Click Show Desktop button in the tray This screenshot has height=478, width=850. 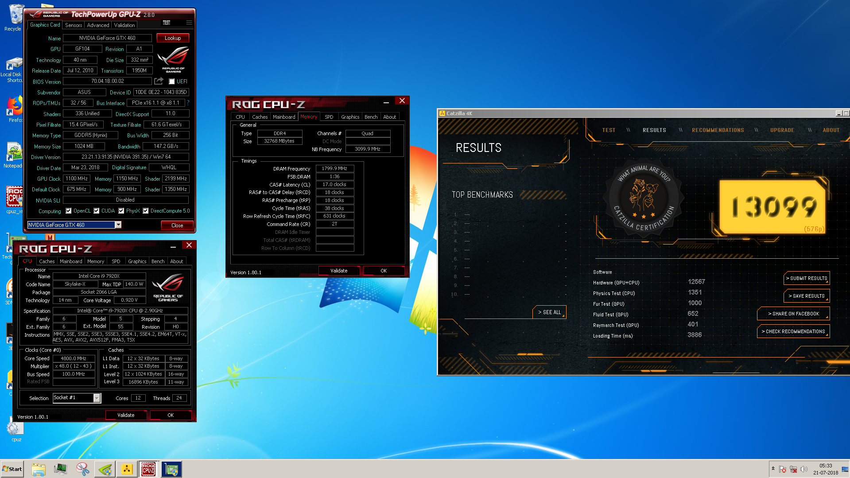pos(846,469)
